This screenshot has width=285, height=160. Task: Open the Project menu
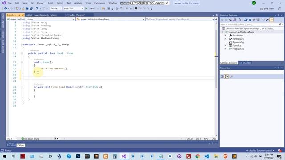coord(41,3)
